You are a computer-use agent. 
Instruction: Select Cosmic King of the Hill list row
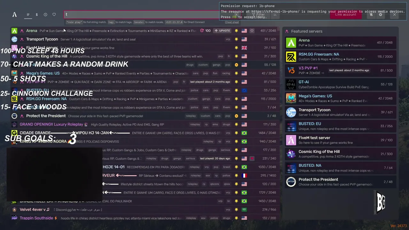click(145, 56)
